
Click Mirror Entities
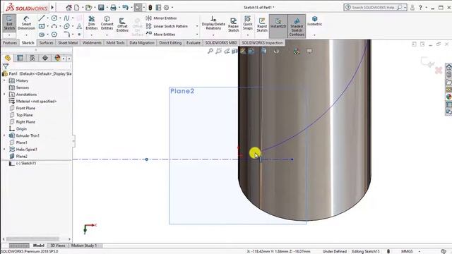click(162, 18)
